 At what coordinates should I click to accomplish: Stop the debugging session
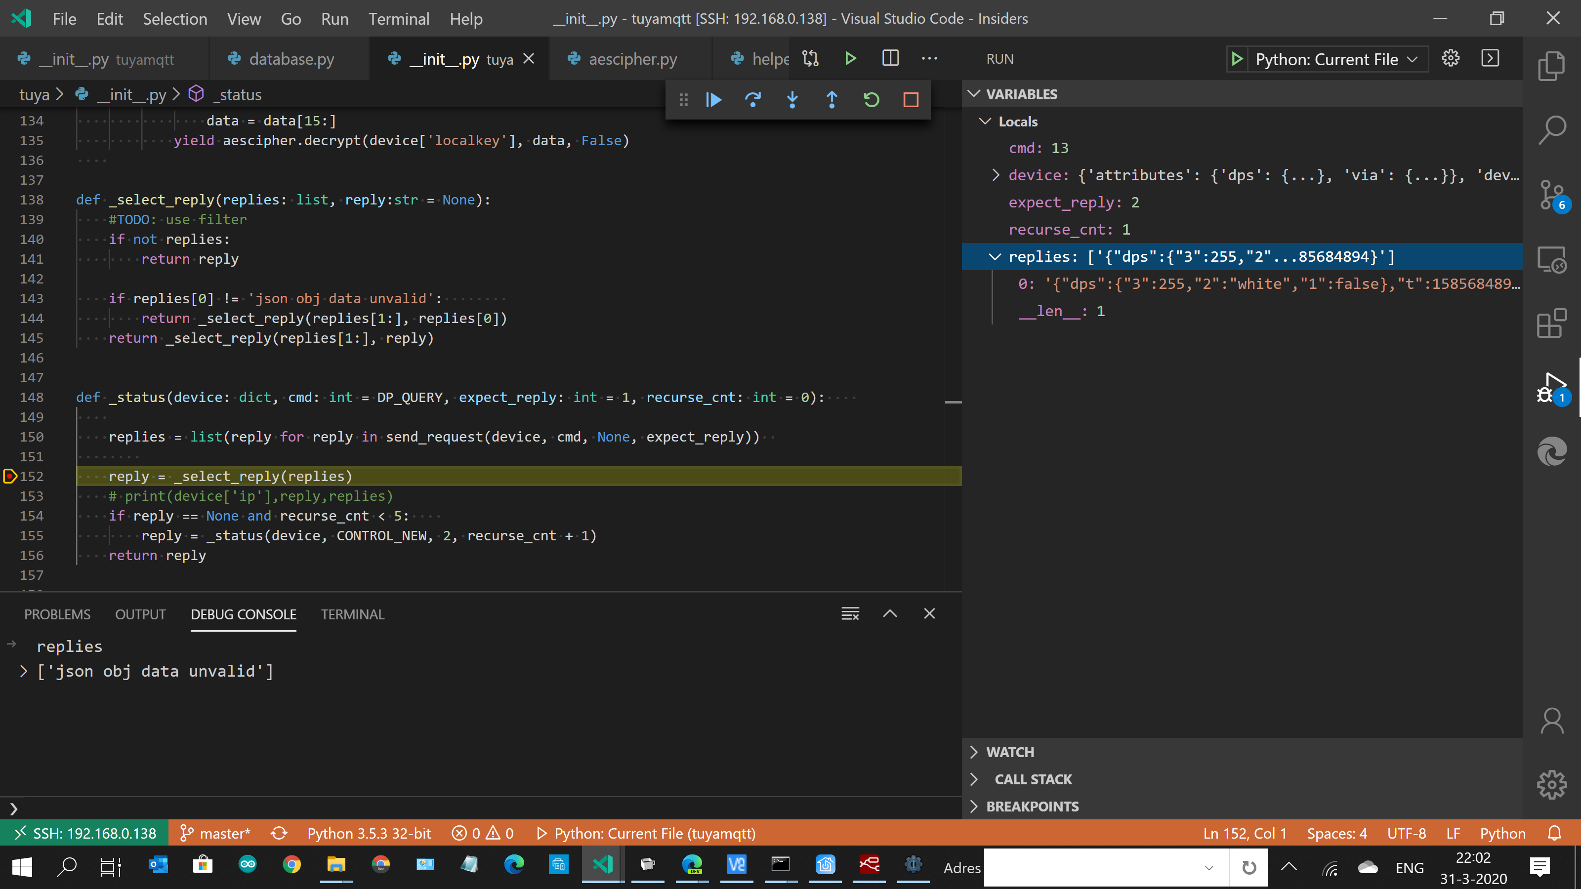point(911,99)
